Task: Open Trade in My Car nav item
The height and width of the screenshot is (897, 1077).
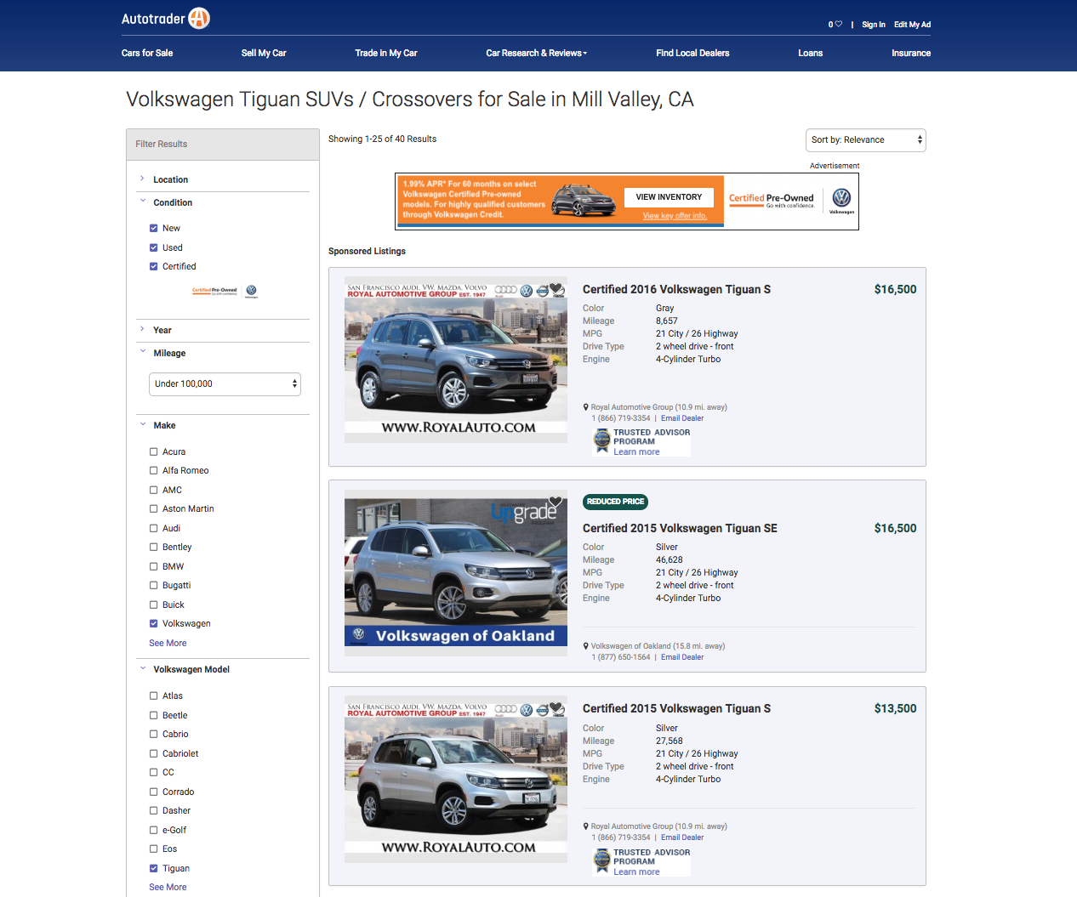Action: 386,53
